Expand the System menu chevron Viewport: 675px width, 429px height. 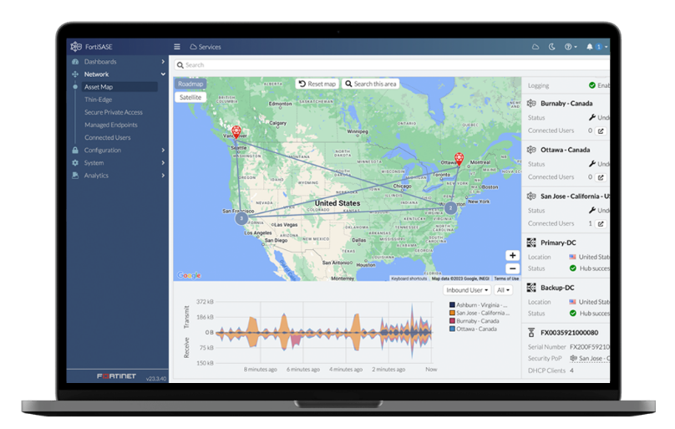tap(163, 163)
